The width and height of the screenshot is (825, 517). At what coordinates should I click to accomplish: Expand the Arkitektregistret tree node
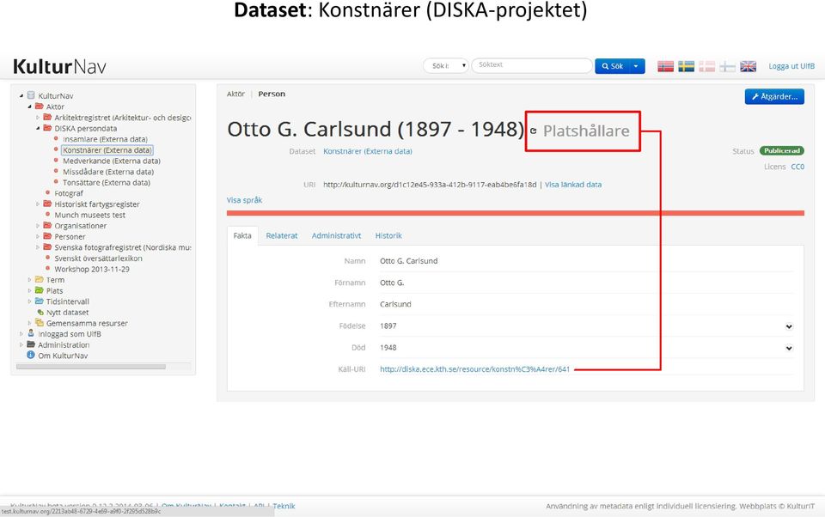(38, 118)
